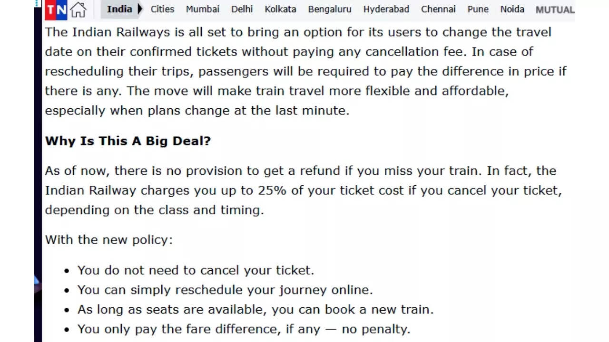The width and height of the screenshot is (609, 342).
Task: Open the Cities menu item
Action: [162, 9]
